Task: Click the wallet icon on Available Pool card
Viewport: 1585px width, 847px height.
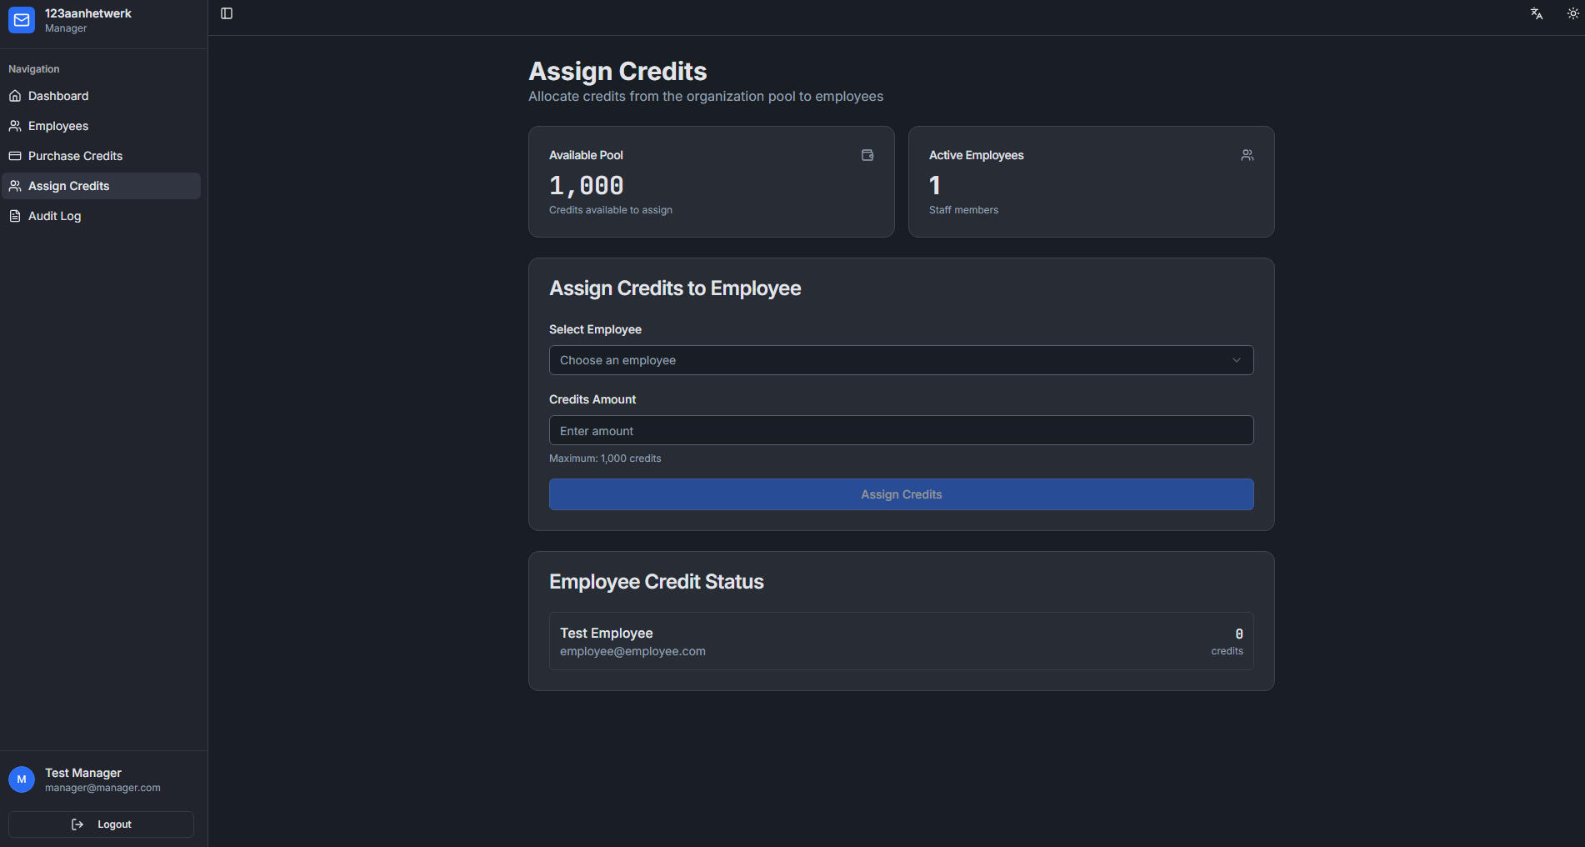Action: [867, 155]
